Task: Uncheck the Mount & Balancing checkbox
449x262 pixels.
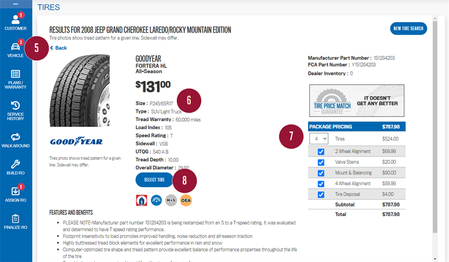Action: [x=321, y=173]
